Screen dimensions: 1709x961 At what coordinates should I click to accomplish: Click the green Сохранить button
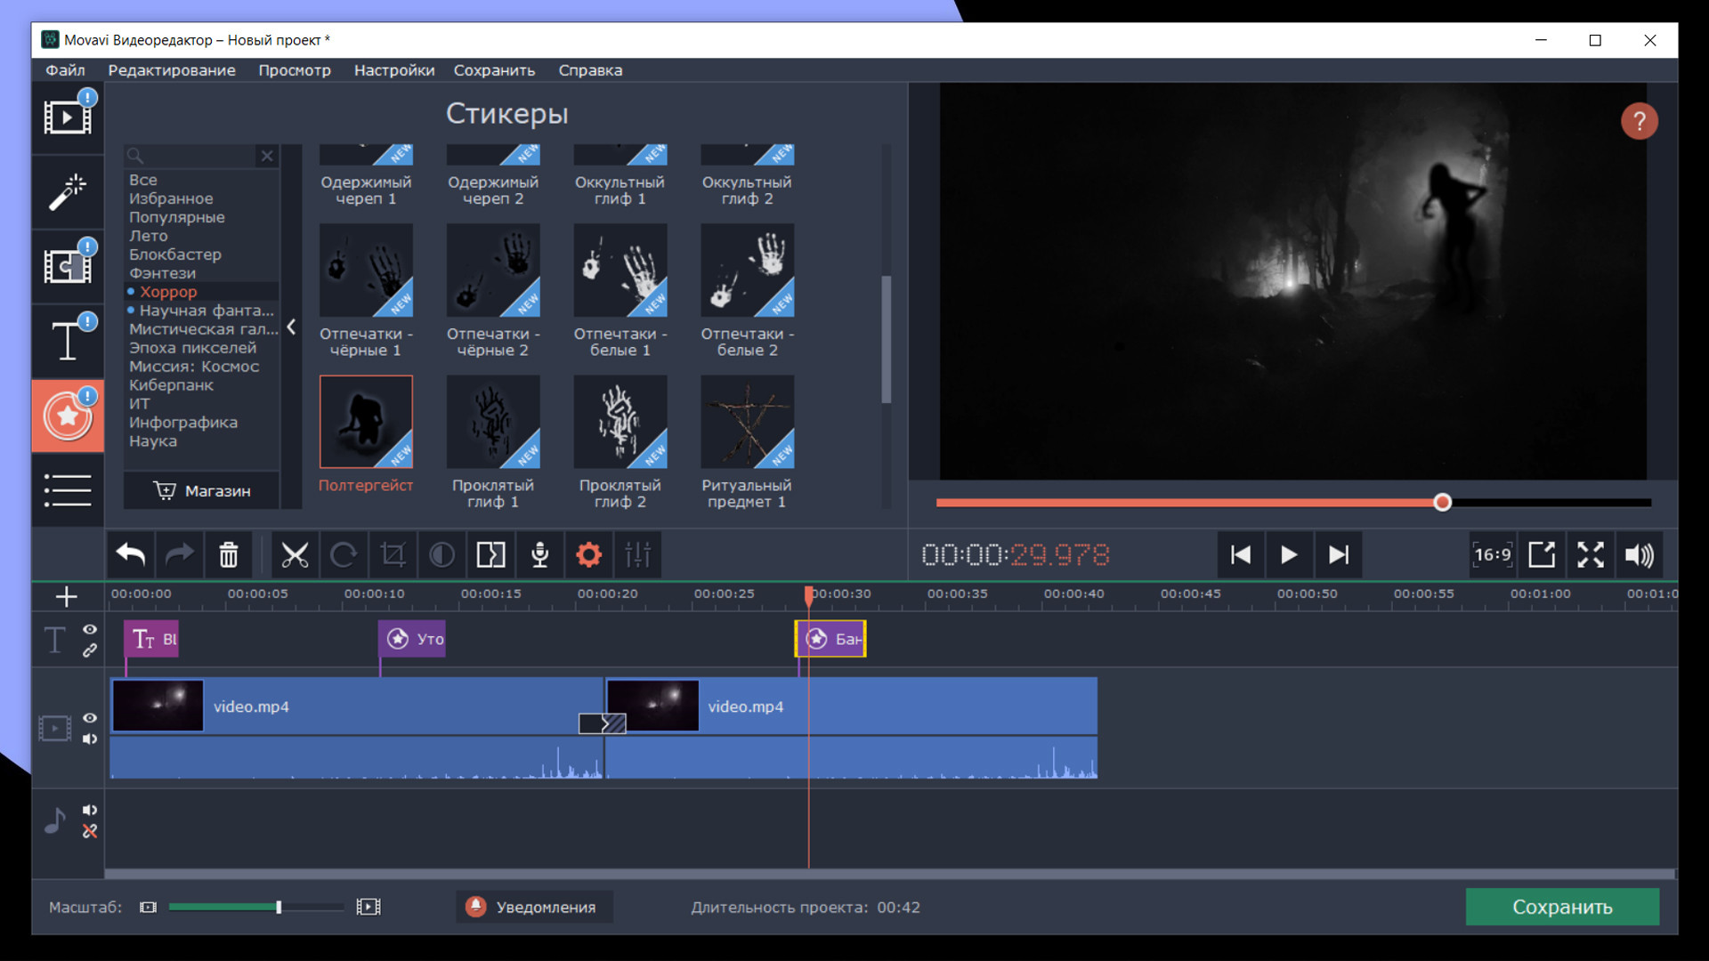1562,907
